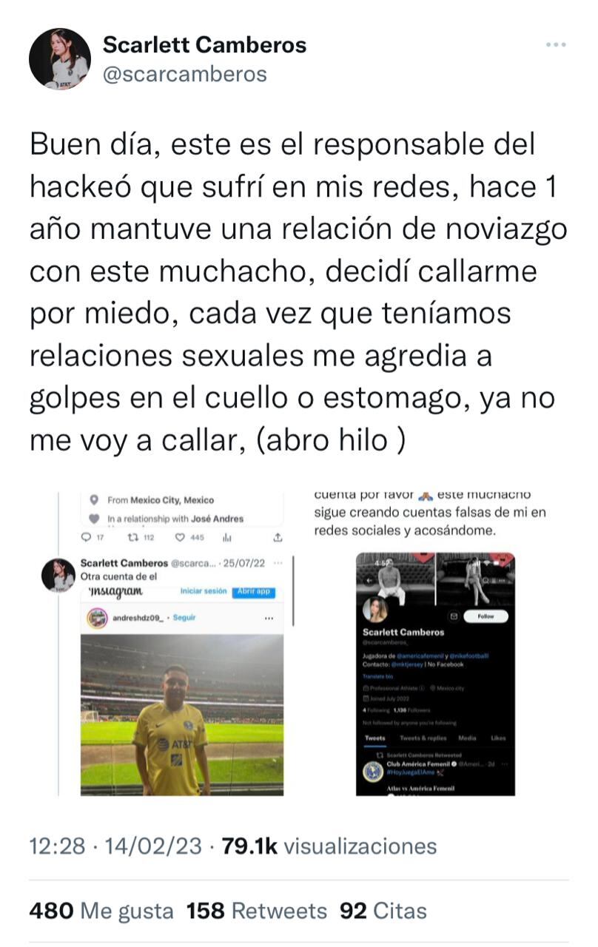
Task: Select the Media tab in the dark profile screenshot
Action: 467,738
